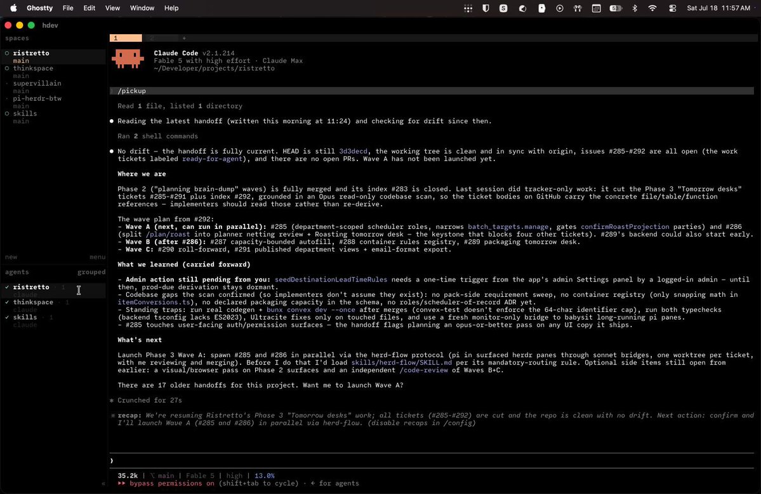This screenshot has height=494, width=761.
Task: Click the Bitwarden shield menu bar icon
Action: 486,8
